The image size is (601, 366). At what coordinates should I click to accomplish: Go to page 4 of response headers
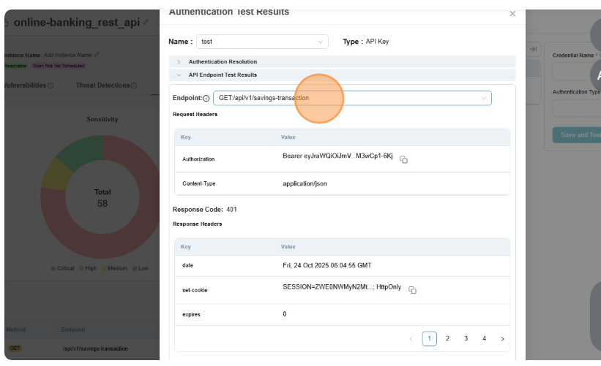[x=484, y=339]
